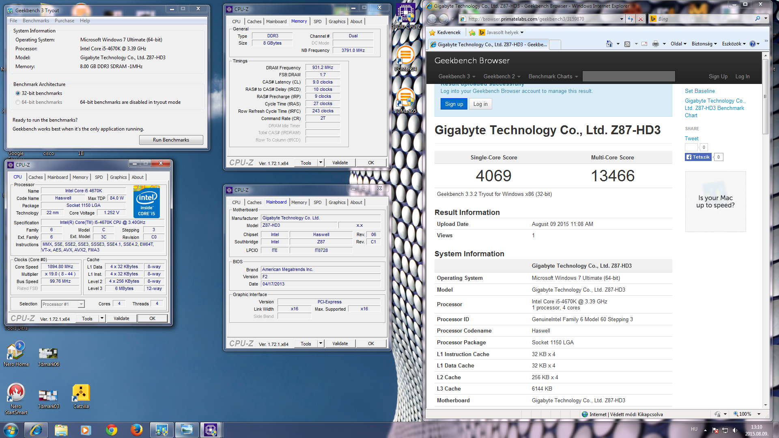Viewport: 779px width, 438px height.
Task: Open Internet Explorer from the taskbar
Action: 36,429
